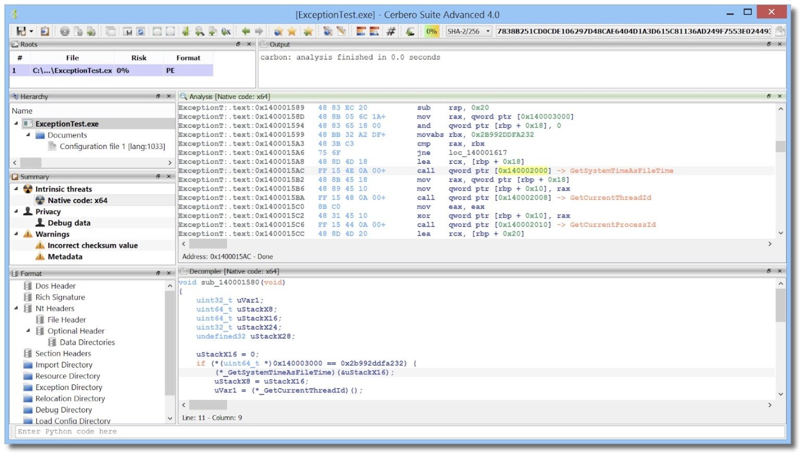Viewport: 800px width, 453px height.
Task: Click the hash symbol toolbar icon
Action: point(391,31)
